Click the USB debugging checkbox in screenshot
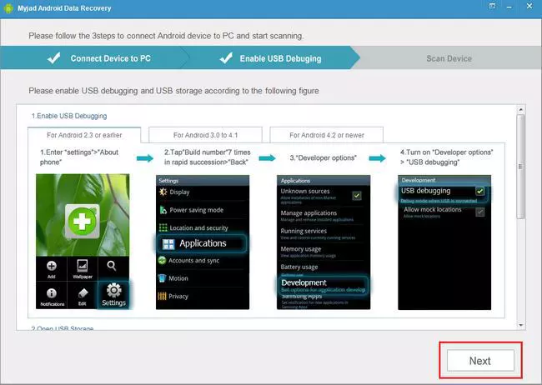Screen dimensions: 542x385 tap(479, 191)
